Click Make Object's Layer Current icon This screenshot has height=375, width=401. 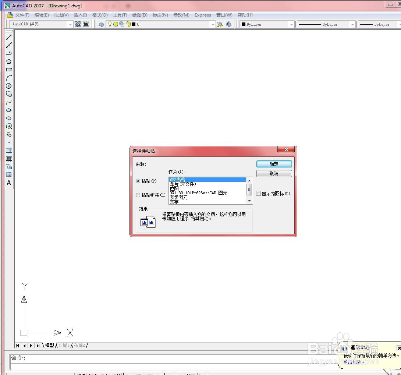(x=220, y=24)
